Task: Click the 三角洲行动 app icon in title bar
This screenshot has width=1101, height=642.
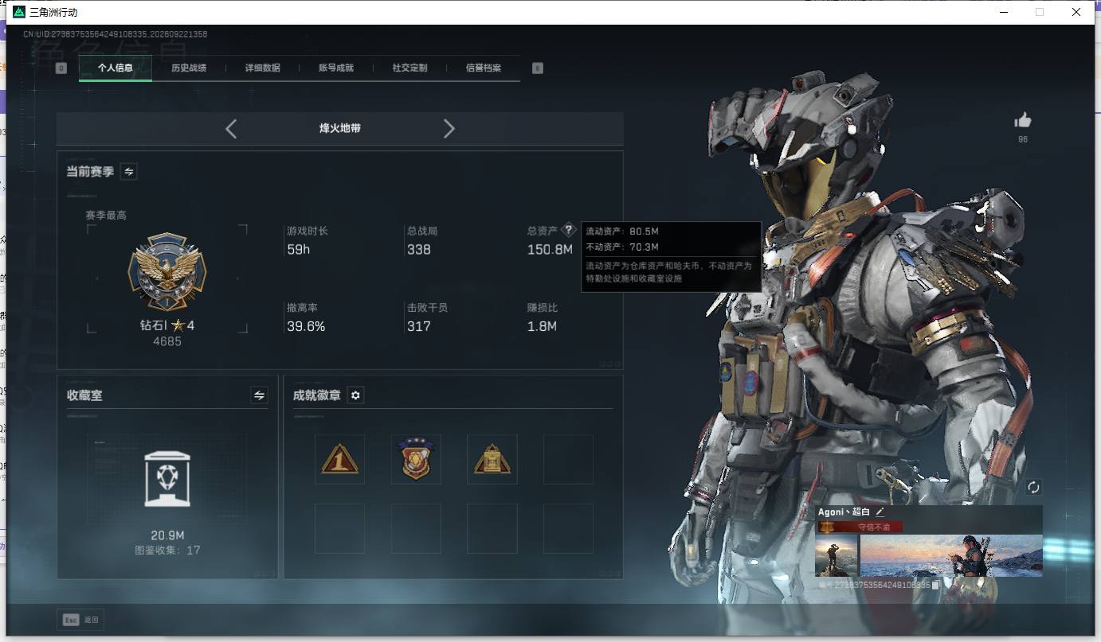Action: 19,12
